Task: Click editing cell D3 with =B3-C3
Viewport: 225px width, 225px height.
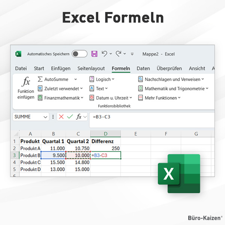Action: 106,155
